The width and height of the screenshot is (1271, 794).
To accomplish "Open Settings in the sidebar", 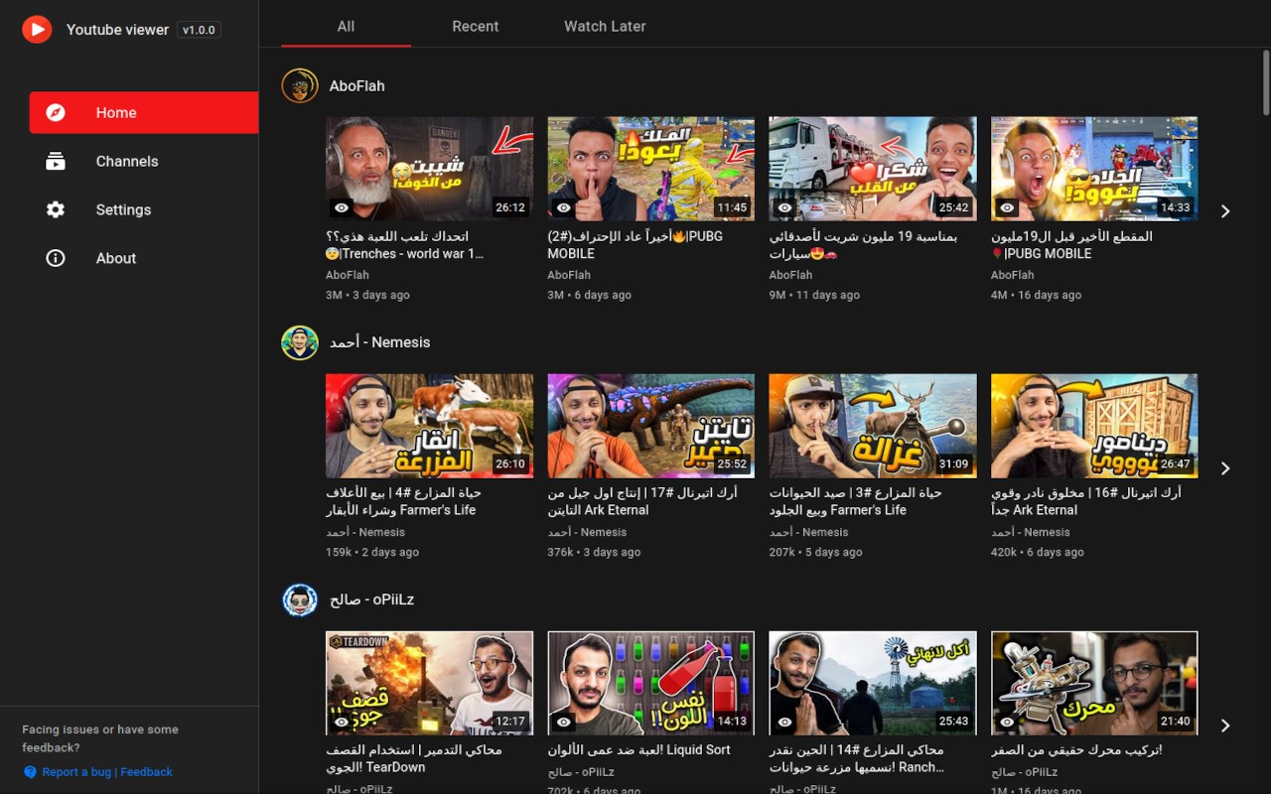I will pyautogui.click(x=144, y=209).
